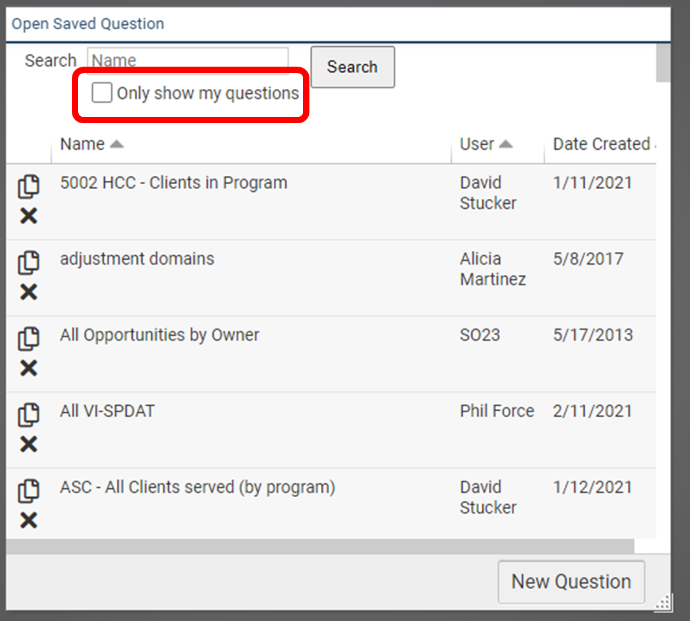
Task: Copy the ASC - All Clients served question
Action: click(x=29, y=491)
